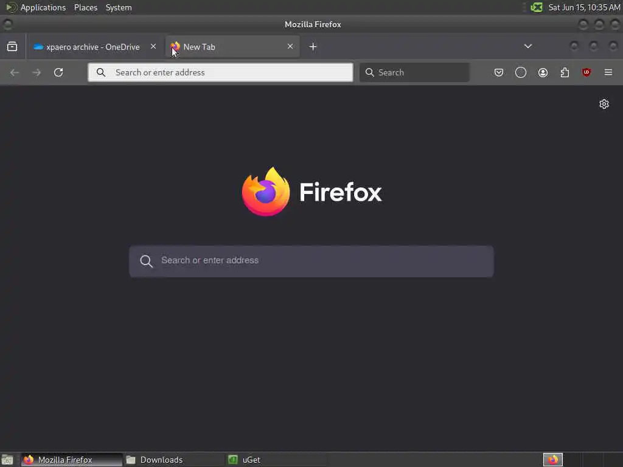Select the New Tab tab
623x467 pixels.
click(x=232, y=47)
